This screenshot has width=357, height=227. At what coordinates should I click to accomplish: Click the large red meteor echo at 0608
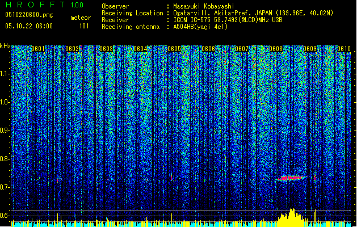291,178
